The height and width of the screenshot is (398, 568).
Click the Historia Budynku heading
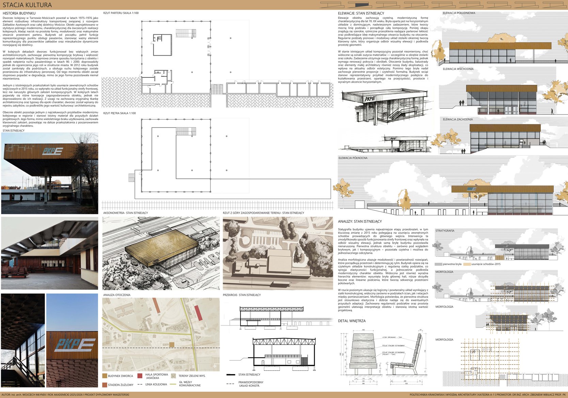click(19, 13)
